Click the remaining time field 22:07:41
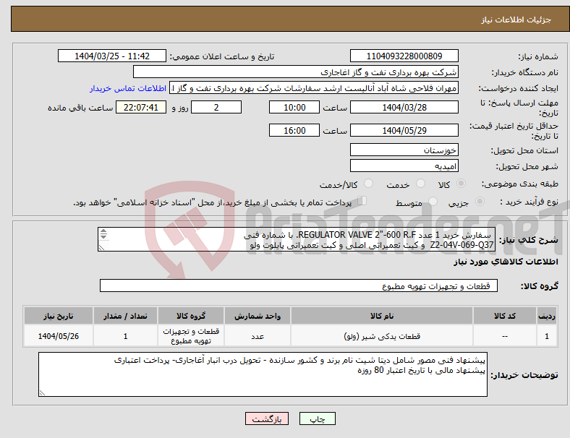This screenshot has width=570, height=438. coord(141,107)
